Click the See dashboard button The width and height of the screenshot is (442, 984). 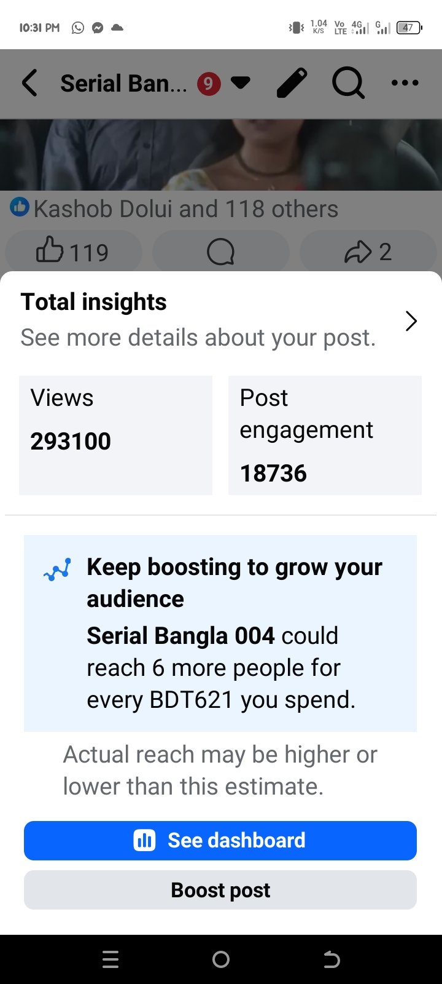click(220, 841)
